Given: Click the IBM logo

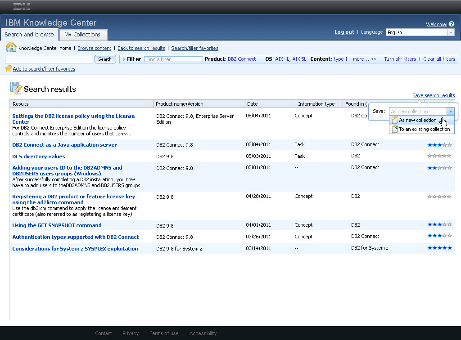Looking at the screenshot, I should [22, 7].
